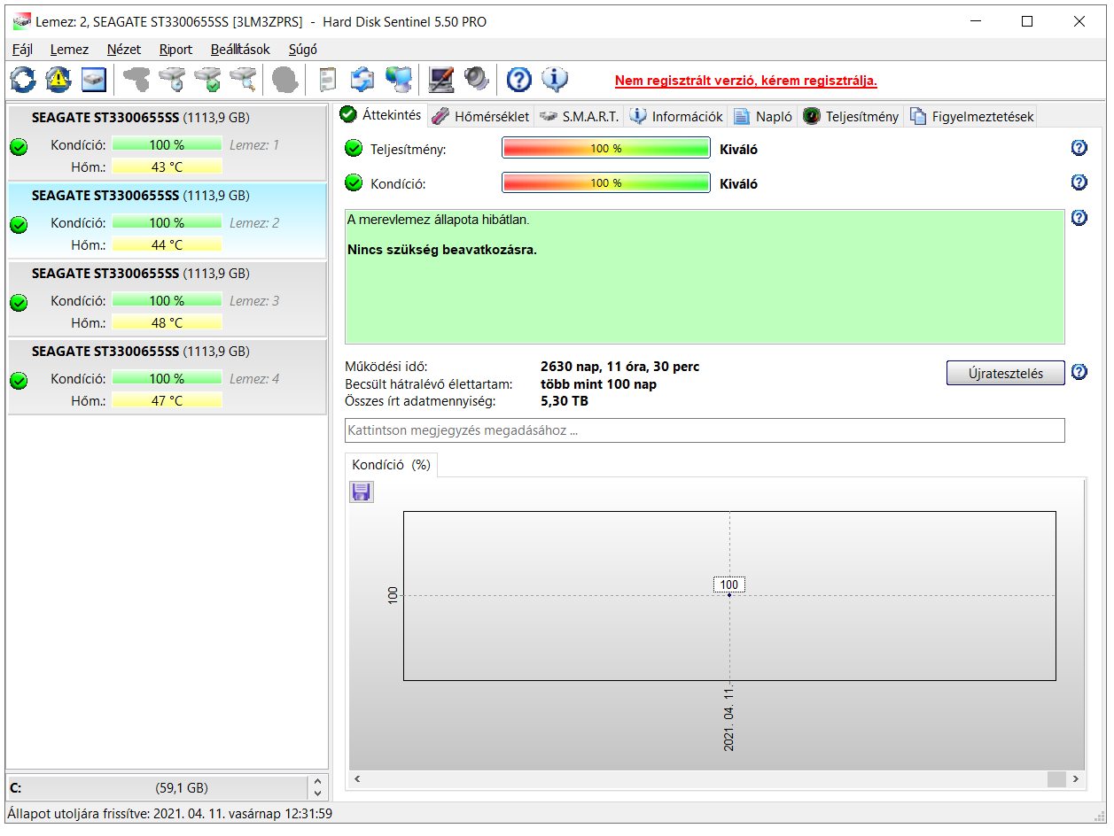Click Lemez: 2 temperature value 44 °C

coord(167,244)
